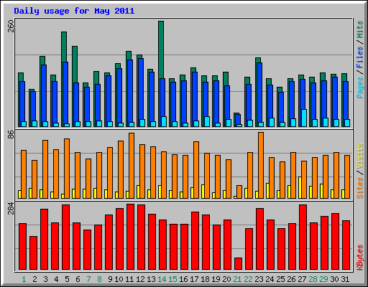Click day label "27" on the x-axis
368x287 pixels.
coord(302,279)
